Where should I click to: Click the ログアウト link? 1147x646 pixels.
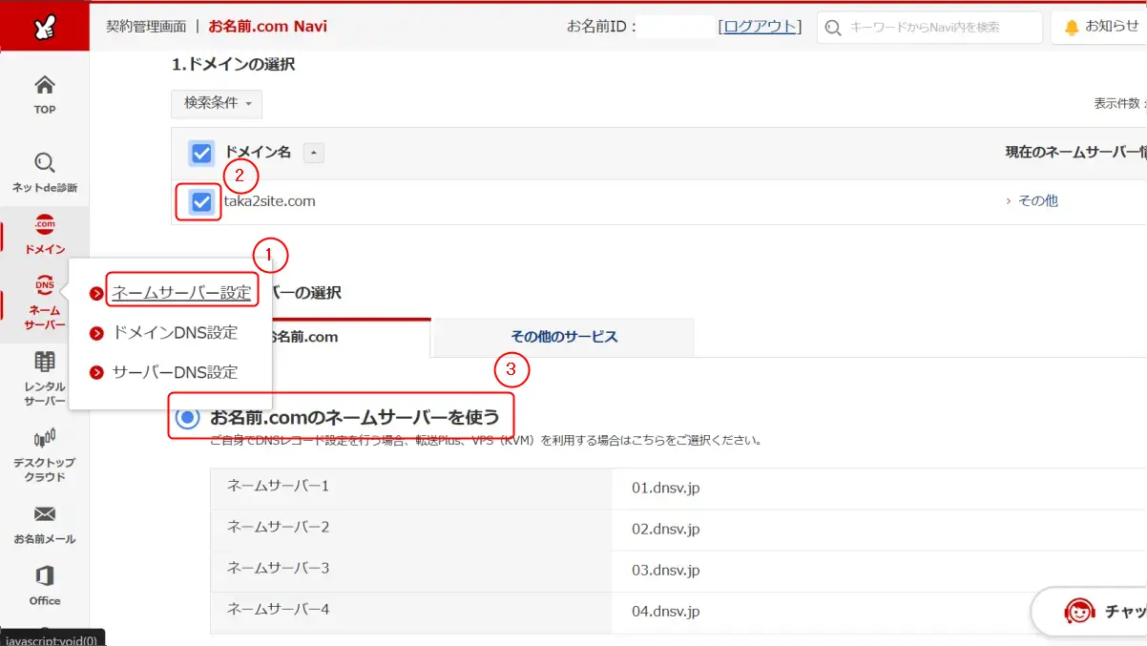pos(760,27)
